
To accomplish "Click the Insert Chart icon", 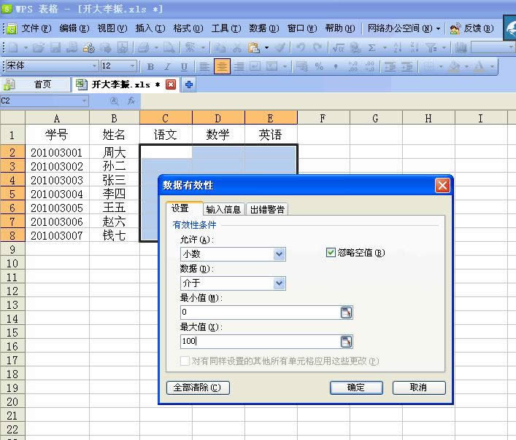I will pyautogui.click(x=461, y=48).
